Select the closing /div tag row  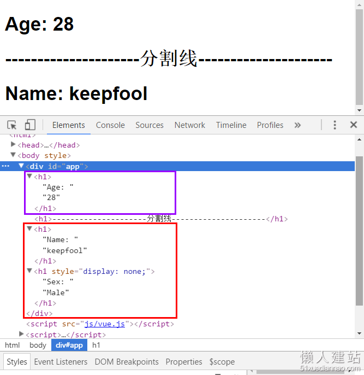(39, 313)
